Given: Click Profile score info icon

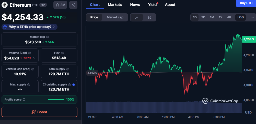Looking at the screenshot, I should [24, 100].
